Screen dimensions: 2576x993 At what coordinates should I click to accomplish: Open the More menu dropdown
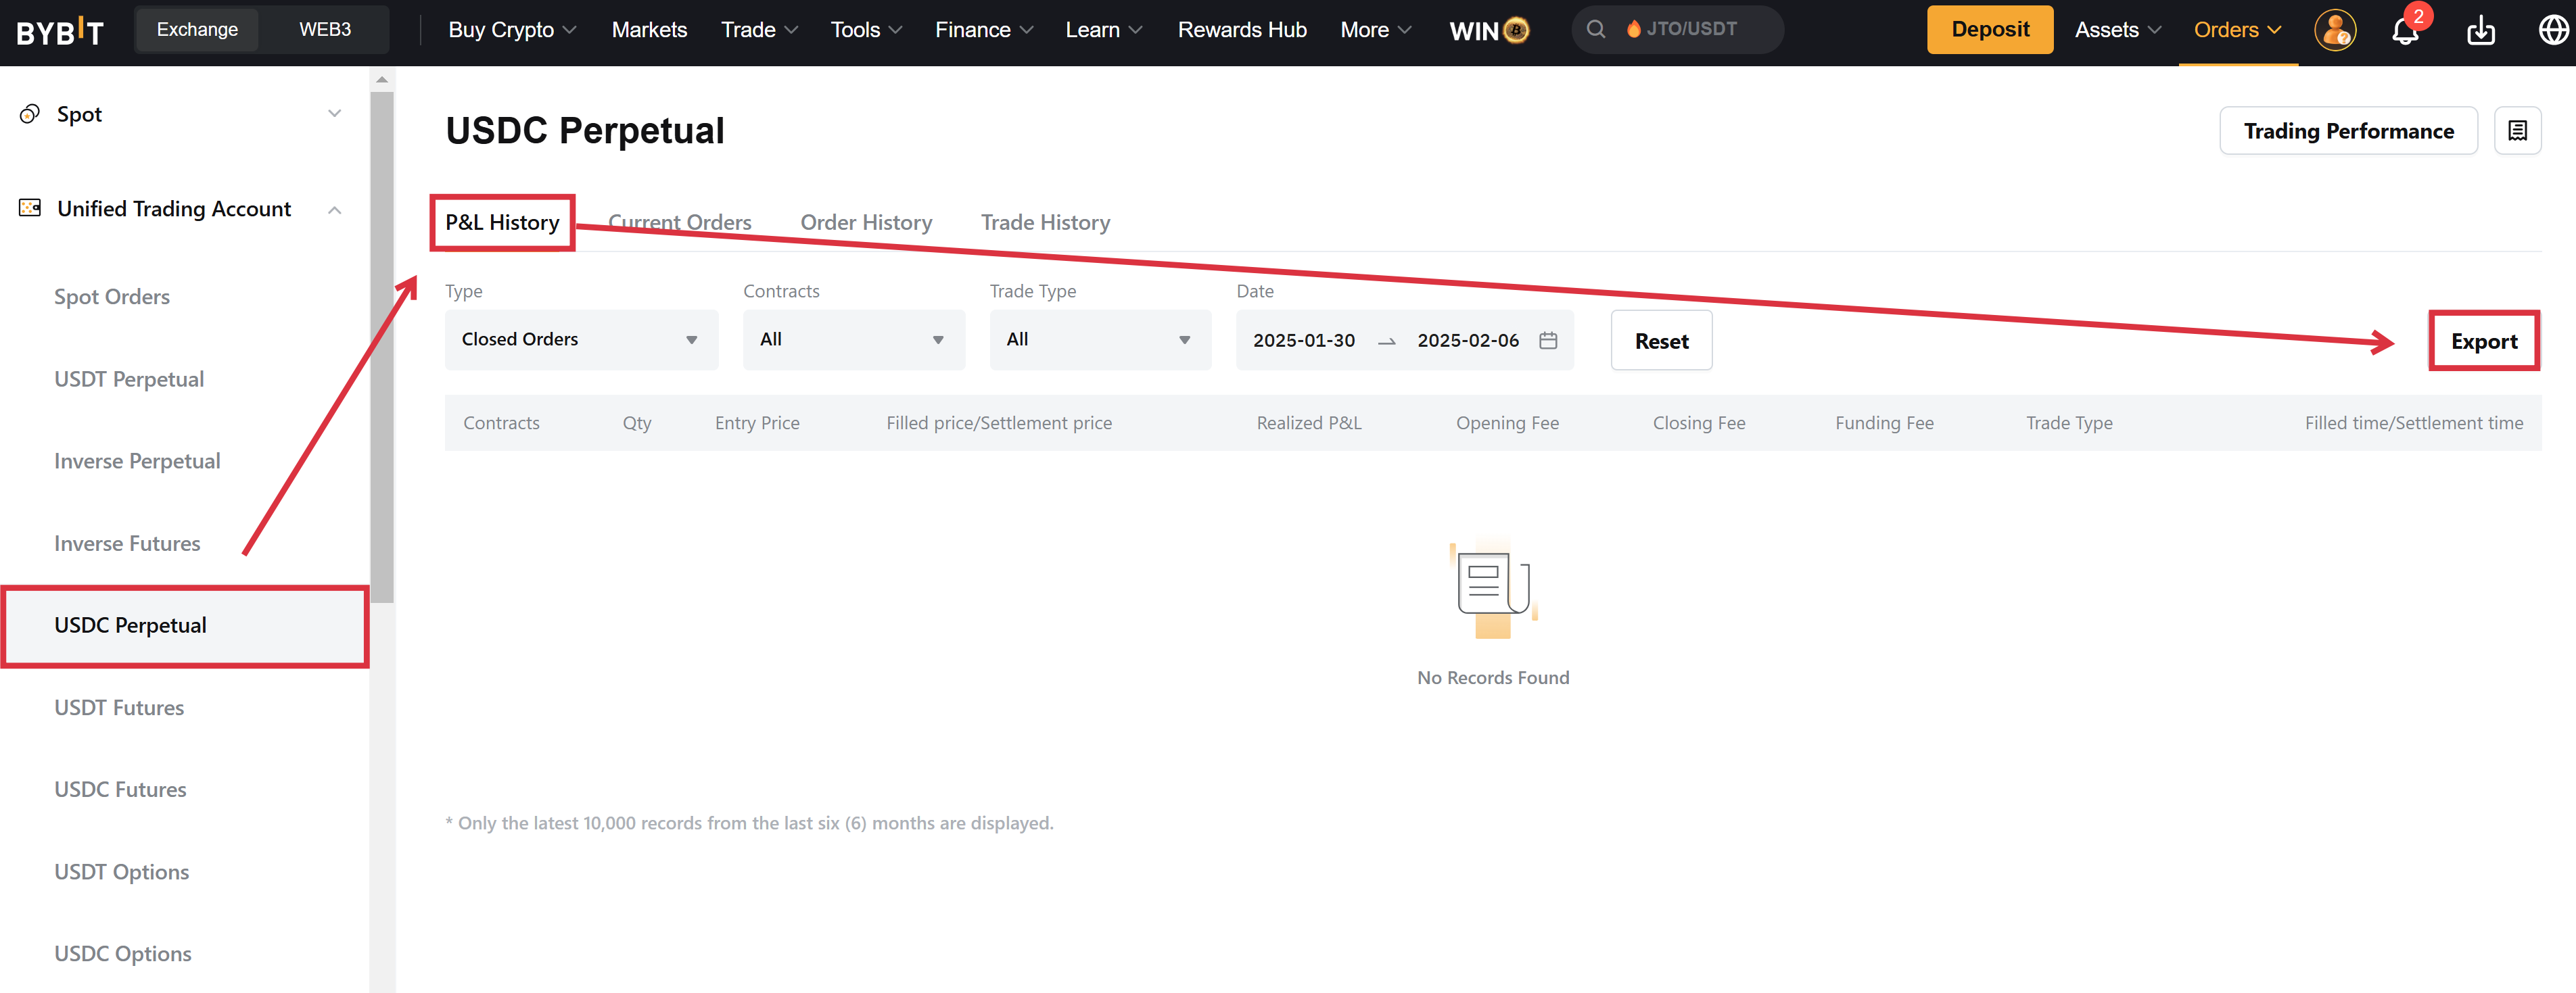click(x=1376, y=30)
